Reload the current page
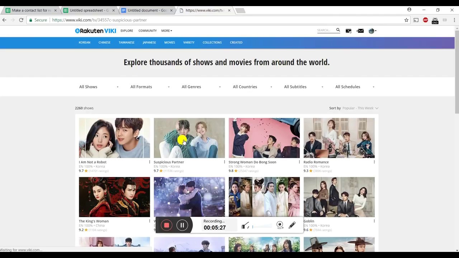 click(x=21, y=20)
